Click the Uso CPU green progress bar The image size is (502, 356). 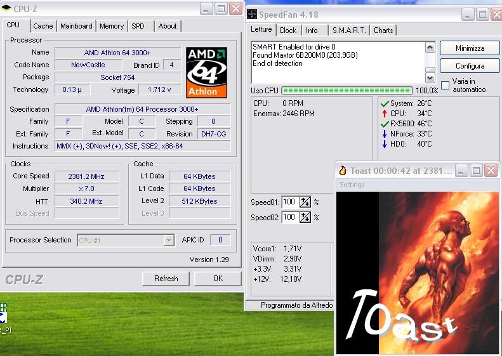(x=347, y=91)
